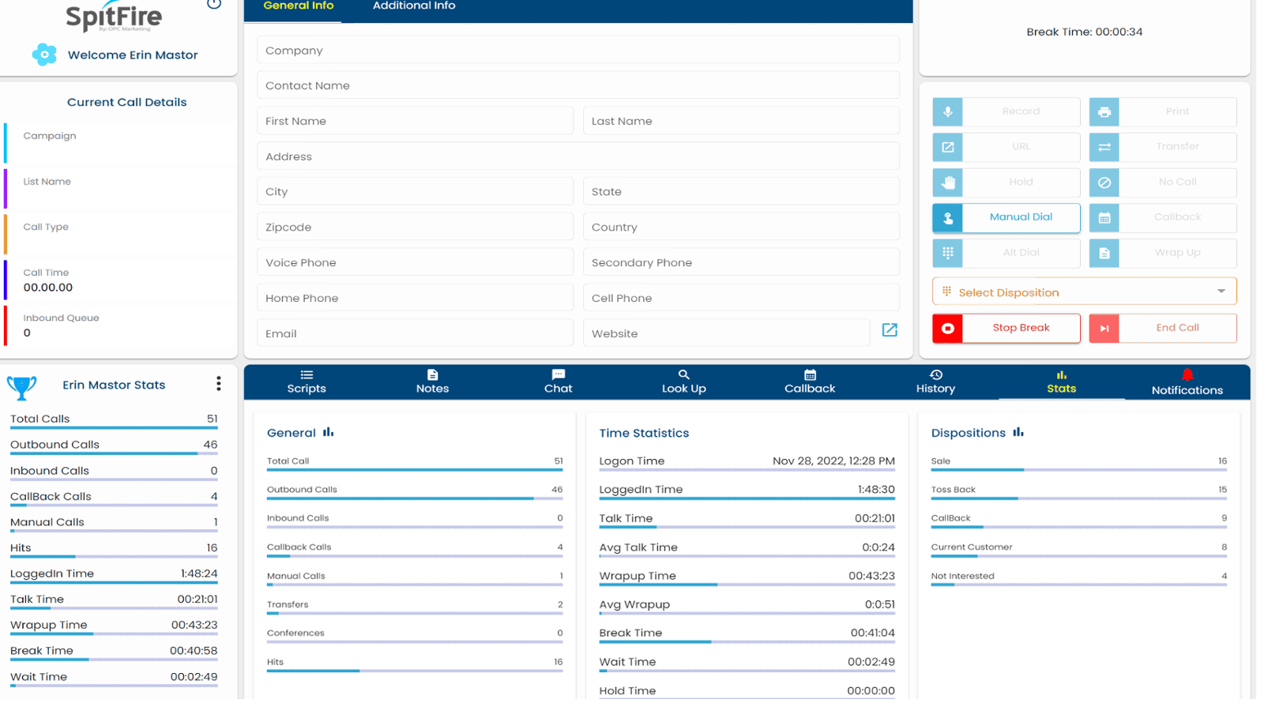
Task: Click the Toss Back disposition row label
Action: (953, 490)
